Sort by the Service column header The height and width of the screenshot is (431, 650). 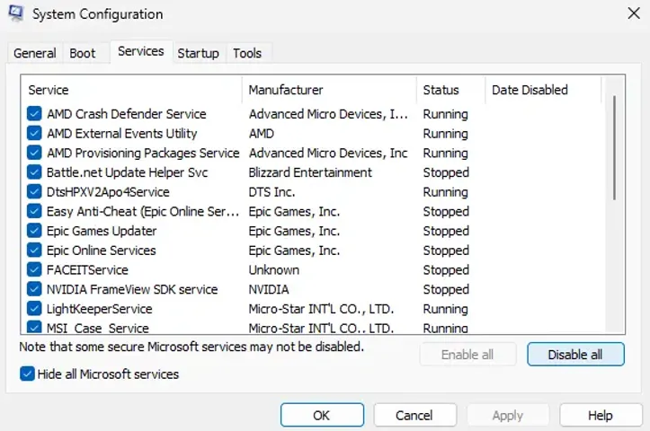point(131,90)
